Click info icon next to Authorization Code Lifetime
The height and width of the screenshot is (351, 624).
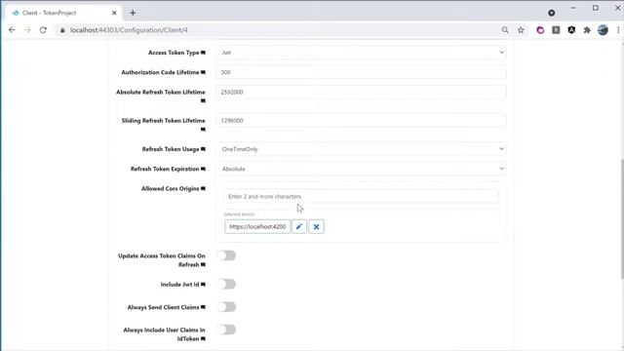pos(203,72)
